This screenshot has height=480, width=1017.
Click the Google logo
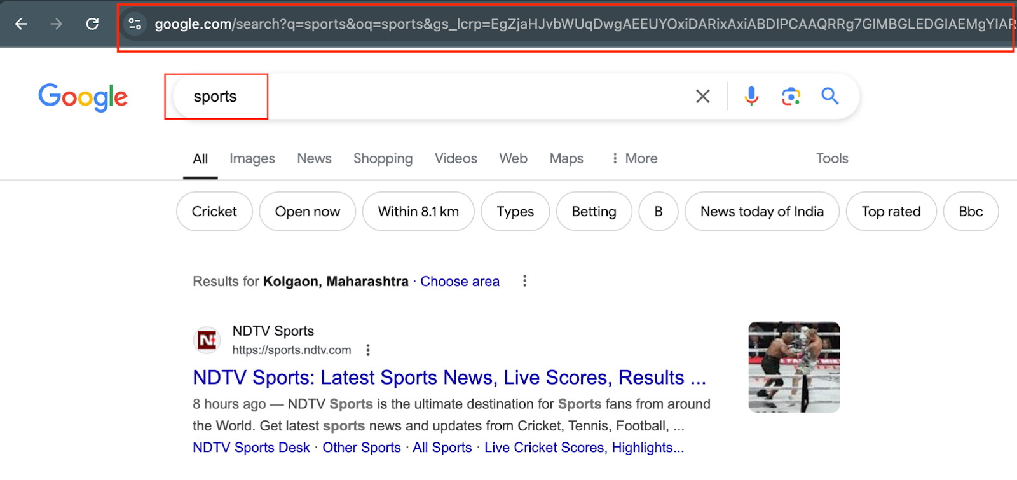click(x=83, y=97)
